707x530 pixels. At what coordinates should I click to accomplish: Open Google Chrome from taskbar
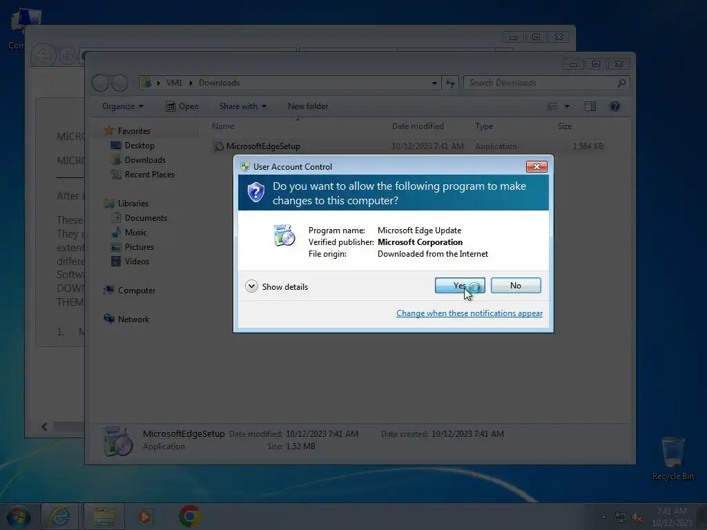[x=190, y=516]
